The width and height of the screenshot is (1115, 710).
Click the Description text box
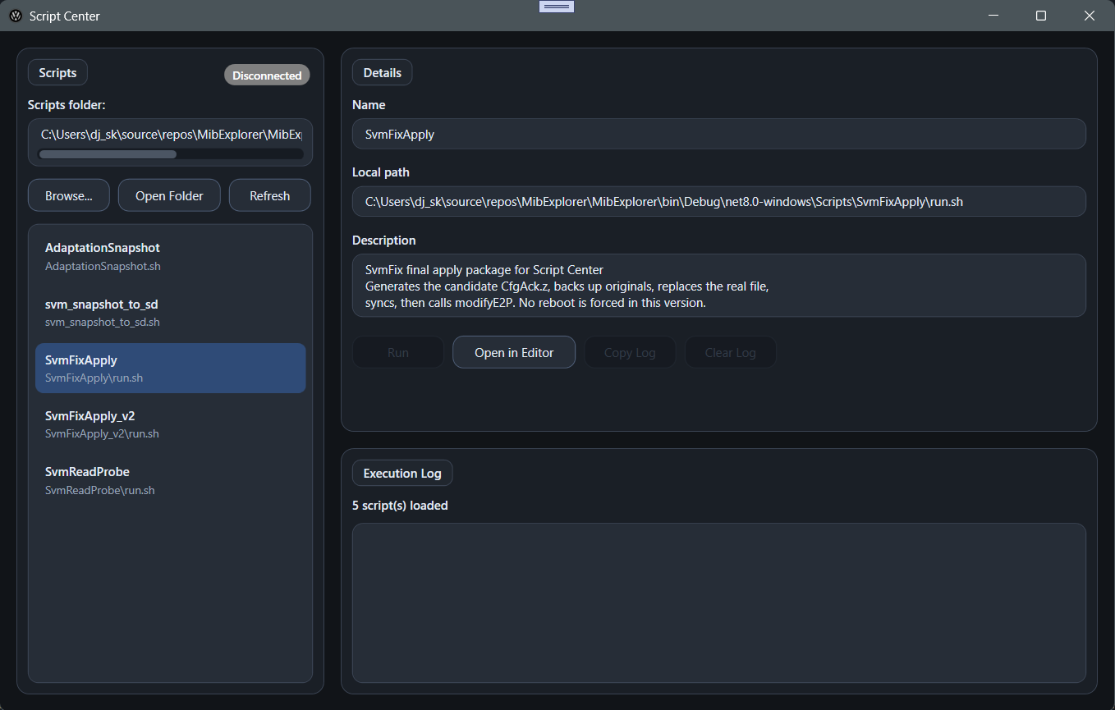coord(718,286)
